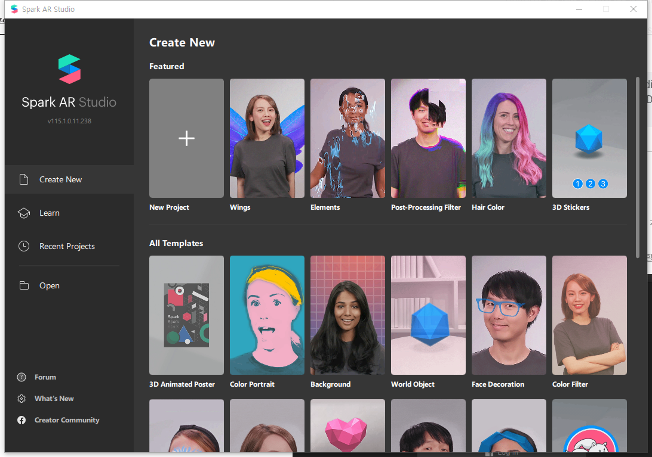Click the Color Portrait label
The height and width of the screenshot is (457, 652).
pos(252,384)
